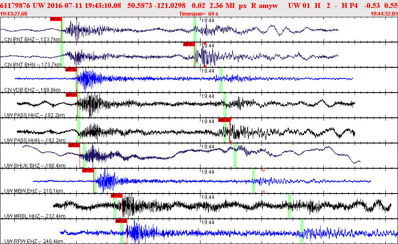The height and width of the screenshot is (244, 398).
Task: Click the magnitude value 2.36 Ml
Action: click(222, 5)
